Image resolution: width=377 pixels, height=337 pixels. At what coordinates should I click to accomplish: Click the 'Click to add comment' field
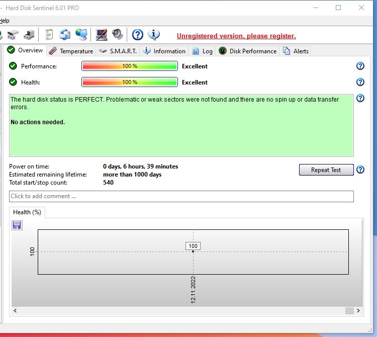pos(181,196)
